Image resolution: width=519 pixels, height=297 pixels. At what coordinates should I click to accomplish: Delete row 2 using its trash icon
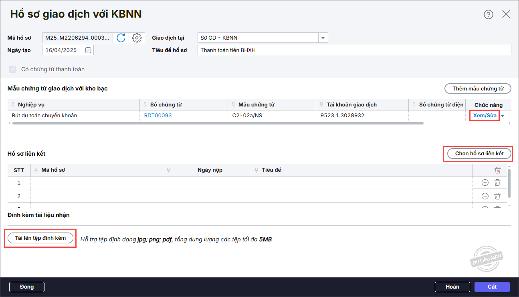coord(497,196)
